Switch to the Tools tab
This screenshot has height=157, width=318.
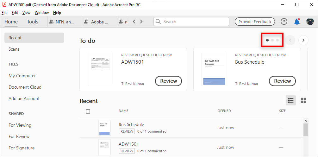pyautogui.click(x=33, y=22)
